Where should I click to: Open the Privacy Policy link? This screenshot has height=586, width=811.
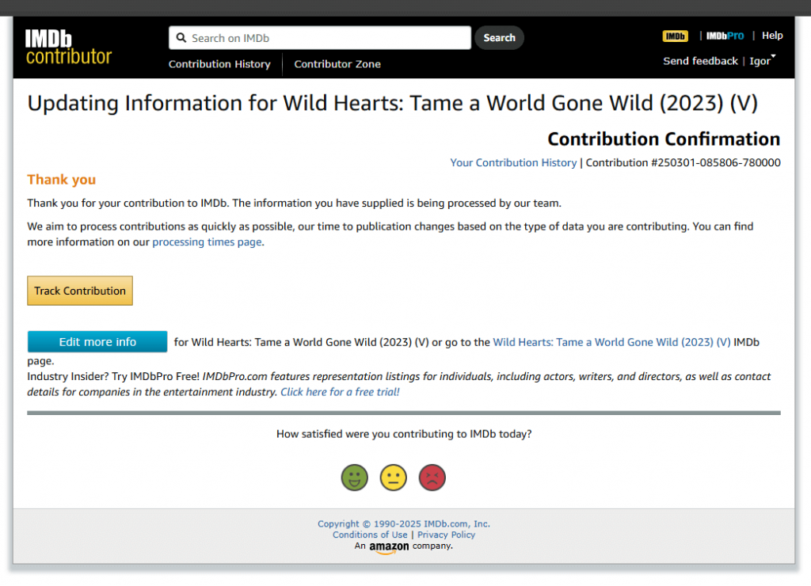coord(446,535)
